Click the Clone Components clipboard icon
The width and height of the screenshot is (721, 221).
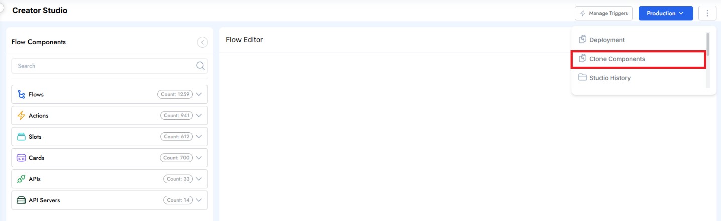pyautogui.click(x=582, y=58)
